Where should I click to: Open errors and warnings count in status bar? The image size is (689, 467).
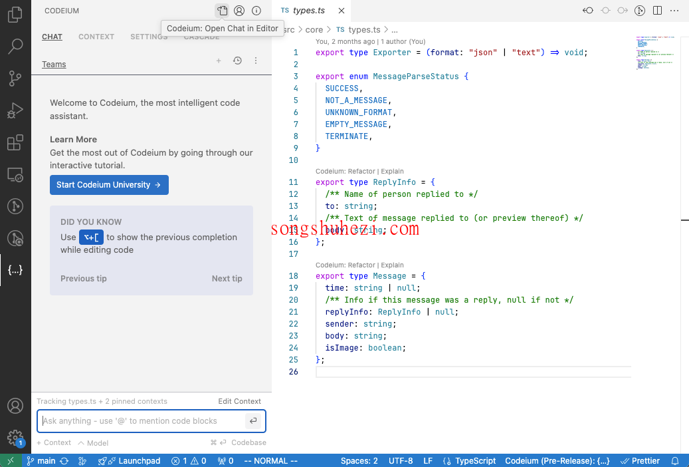pyautogui.click(x=189, y=461)
